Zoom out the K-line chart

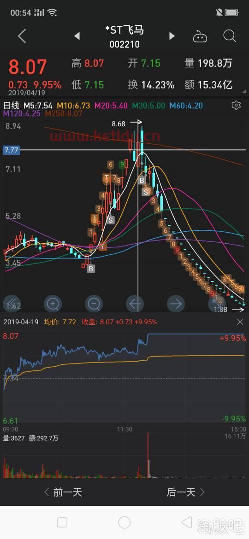point(94,304)
